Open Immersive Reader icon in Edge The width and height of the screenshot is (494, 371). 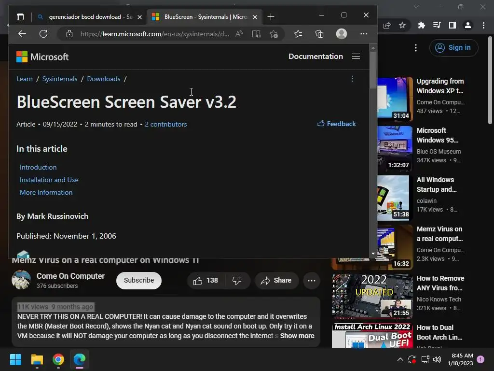[257, 34]
